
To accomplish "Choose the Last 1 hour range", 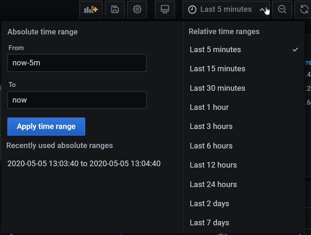I will (209, 107).
